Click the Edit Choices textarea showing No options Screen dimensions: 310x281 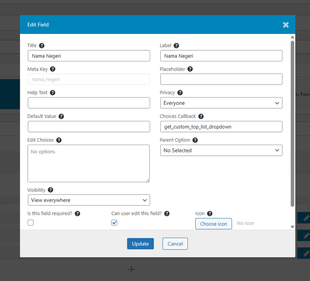coord(89,163)
